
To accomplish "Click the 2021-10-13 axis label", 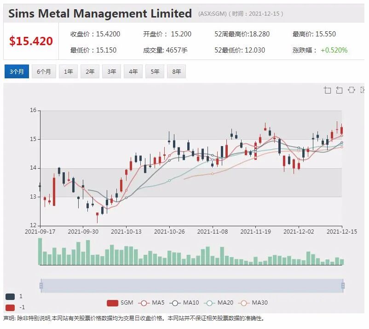I will (x=126, y=232).
